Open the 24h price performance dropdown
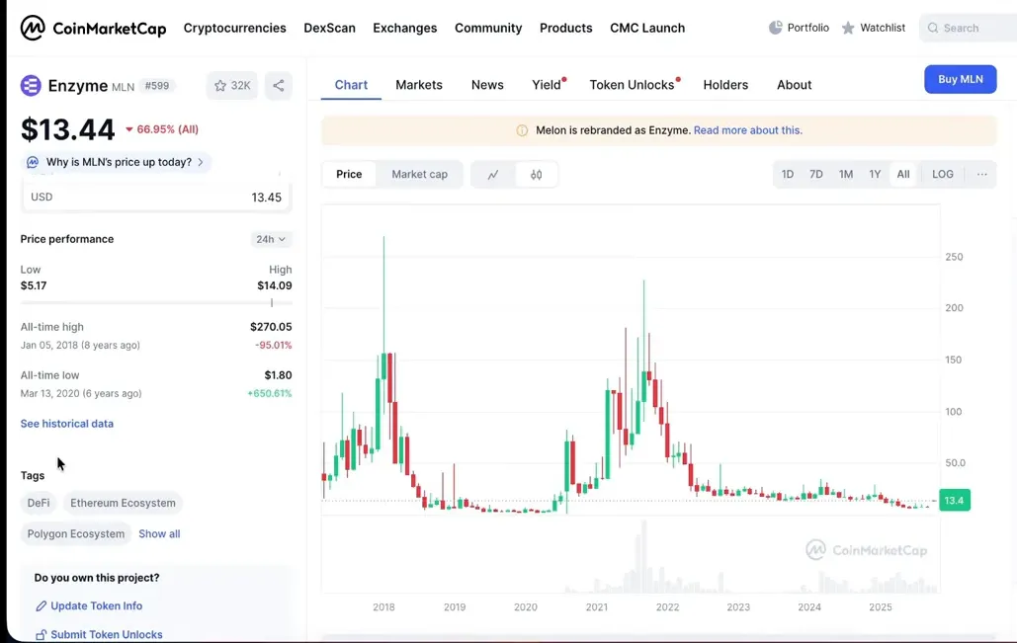This screenshot has height=643, width=1017. pos(271,239)
